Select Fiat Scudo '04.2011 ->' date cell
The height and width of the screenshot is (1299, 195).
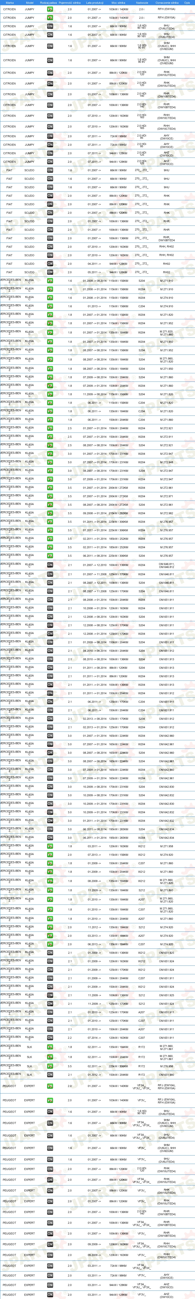(x=94, y=264)
